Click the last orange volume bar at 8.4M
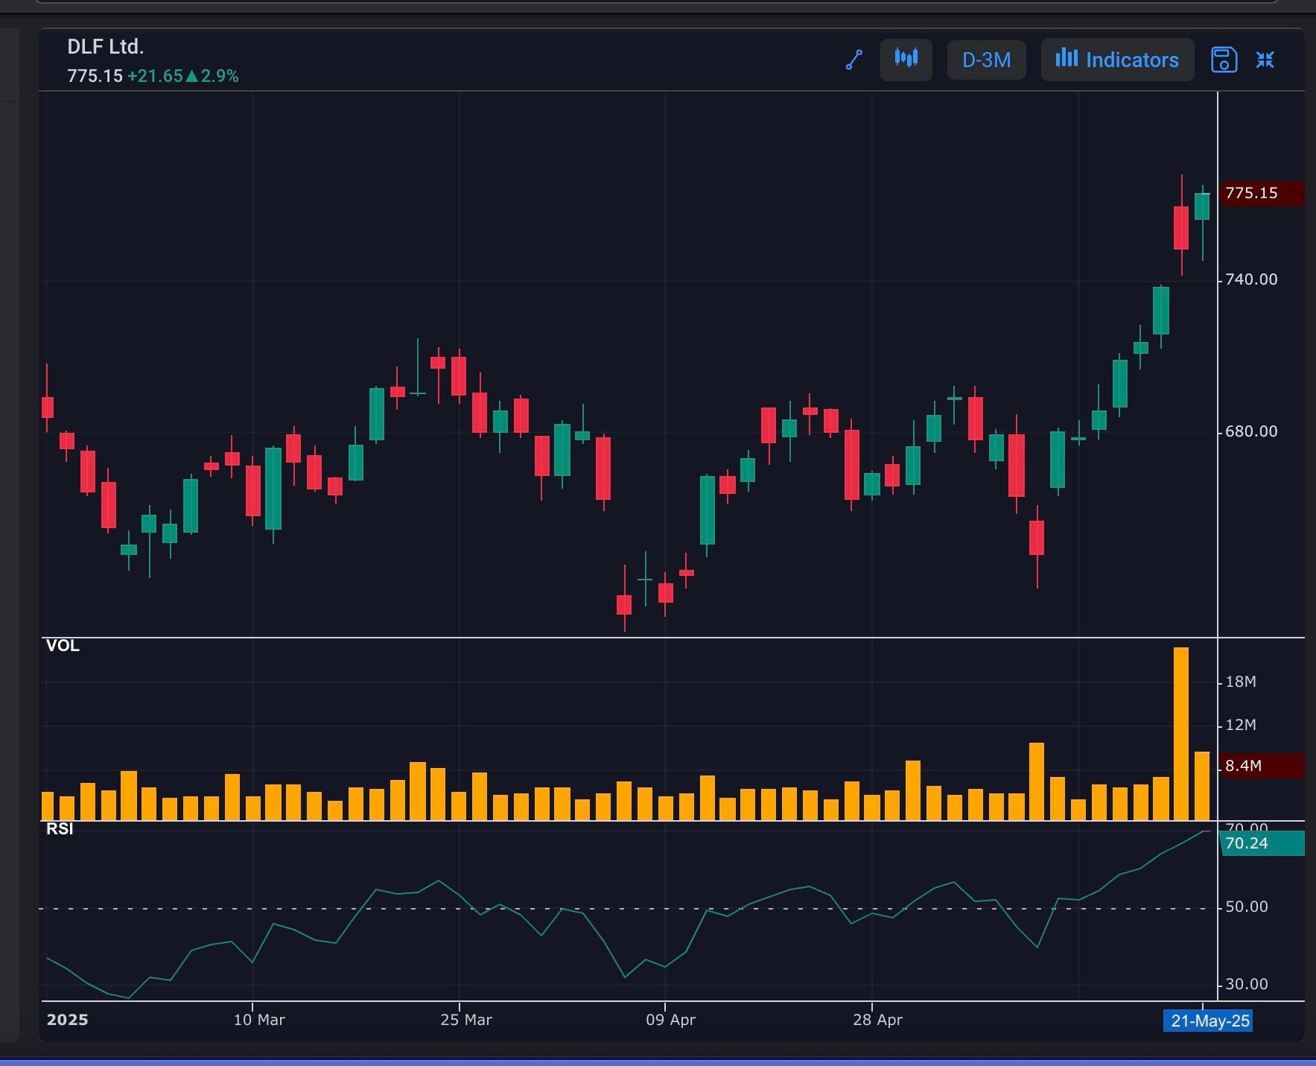Image resolution: width=1316 pixels, height=1066 pixels. (x=1202, y=786)
